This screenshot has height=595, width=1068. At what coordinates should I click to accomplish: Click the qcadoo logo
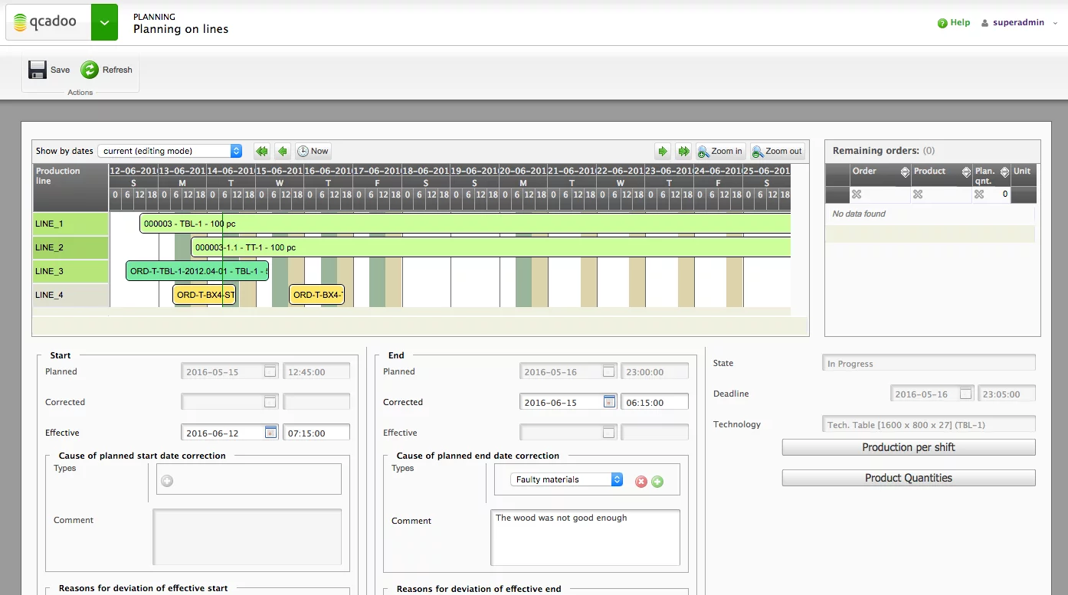48,22
